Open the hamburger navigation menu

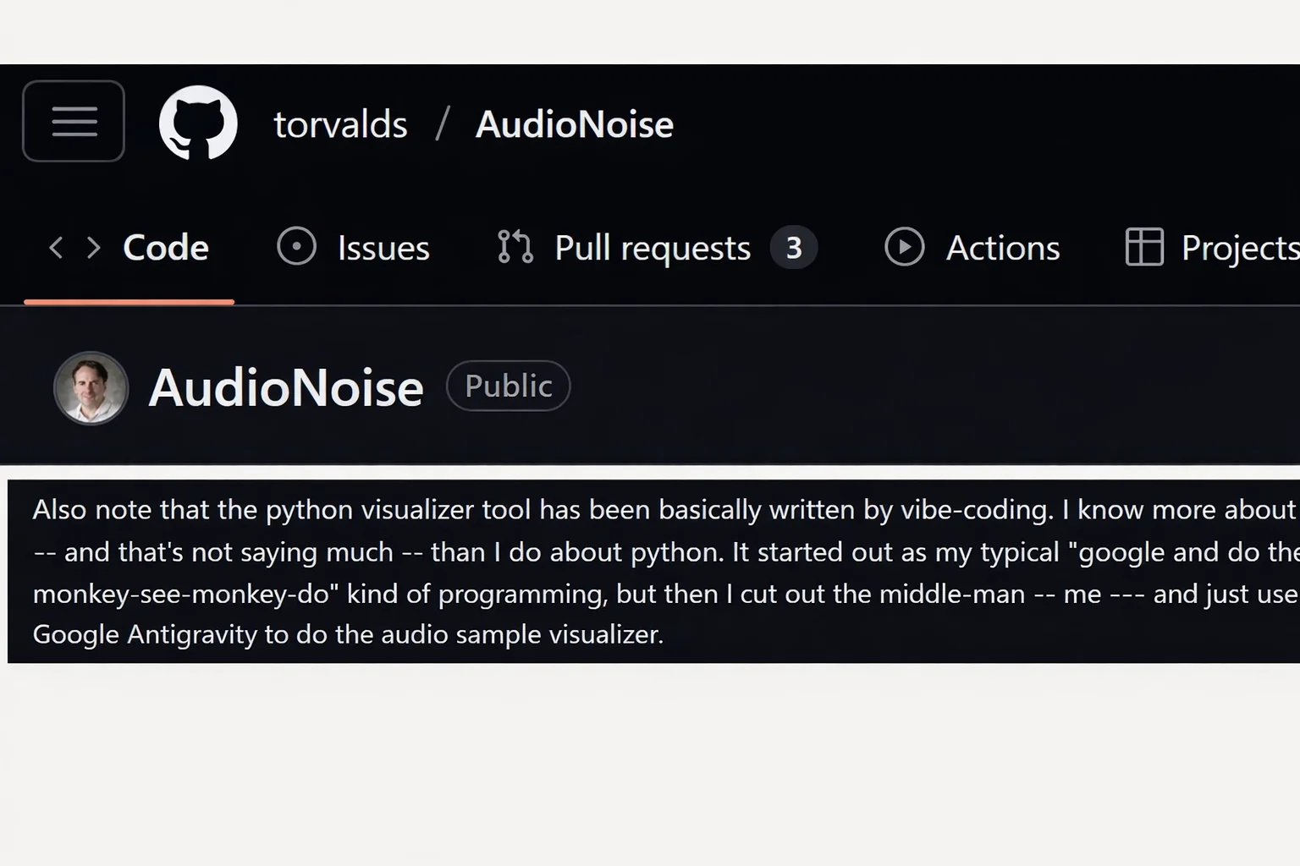(x=74, y=121)
